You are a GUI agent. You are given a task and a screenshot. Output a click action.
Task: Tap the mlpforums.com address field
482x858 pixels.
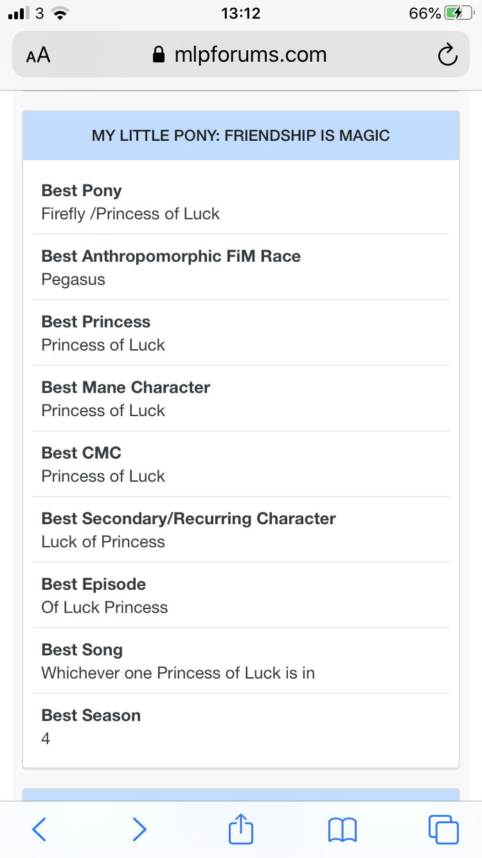click(x=251, y=55)
